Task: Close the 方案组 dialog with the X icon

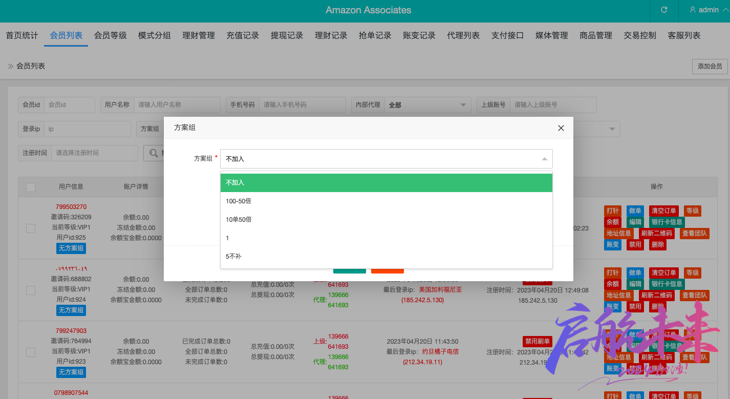Action: click(561, 128)
